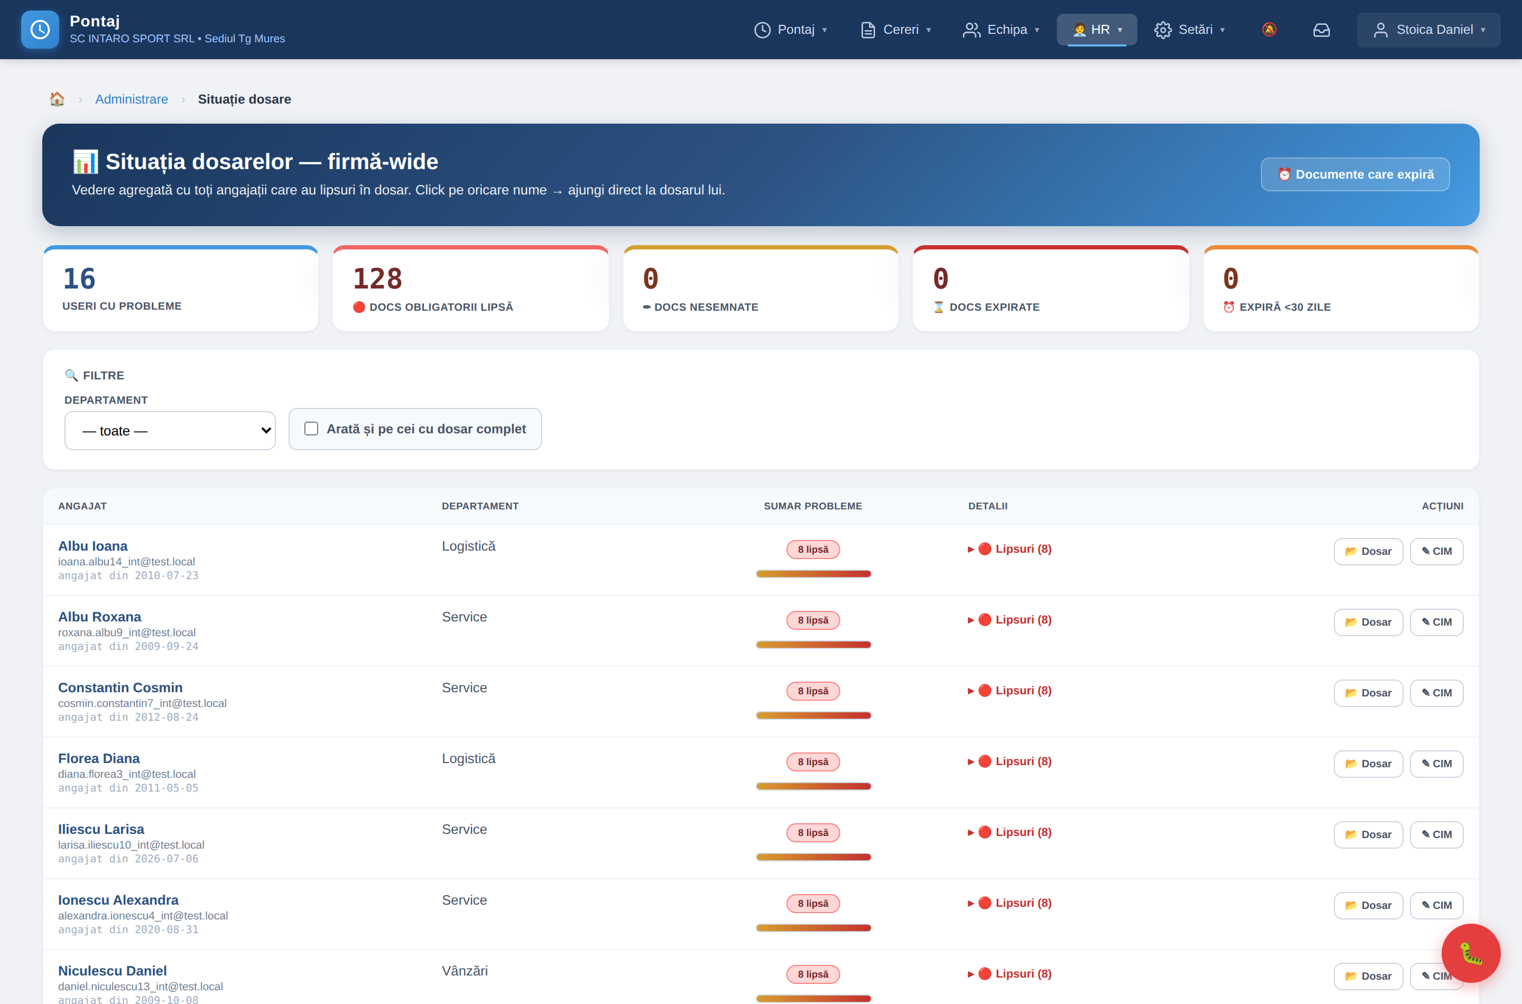Open Niculescu Daniel employee link

tap(112, 971)
